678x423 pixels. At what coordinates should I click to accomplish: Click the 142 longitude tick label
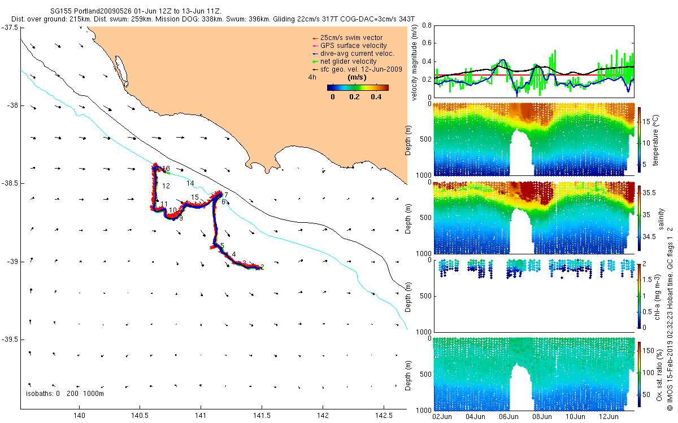tap(323, 416)
